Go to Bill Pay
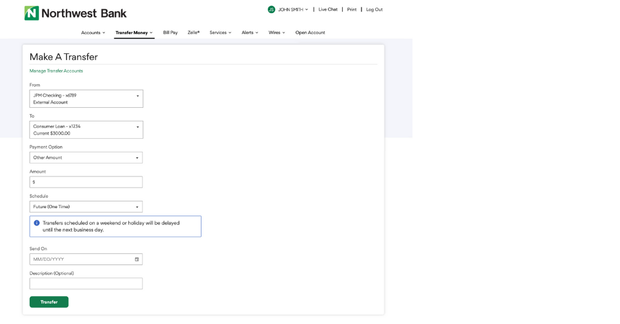 (x=170, y=33)
